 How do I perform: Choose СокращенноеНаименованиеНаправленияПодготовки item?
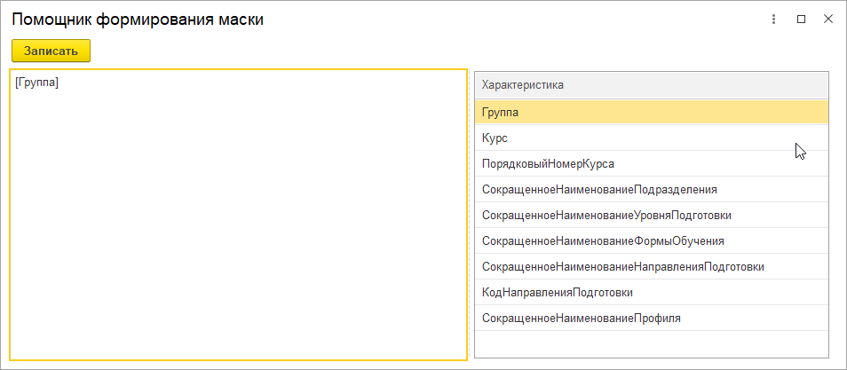[652, 267]
